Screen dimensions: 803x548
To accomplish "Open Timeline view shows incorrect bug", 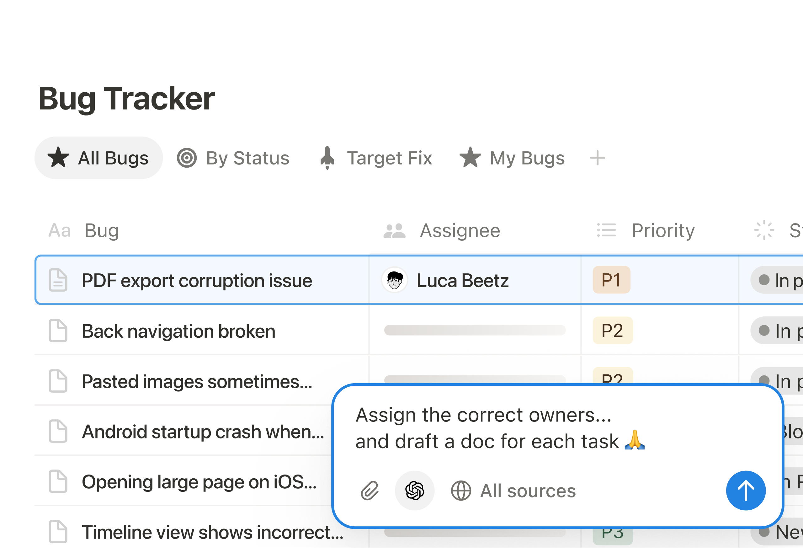I will coord(212,532).
